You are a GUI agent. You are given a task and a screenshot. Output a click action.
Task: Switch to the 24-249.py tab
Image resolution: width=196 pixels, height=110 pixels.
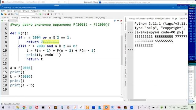pyautogui.click(x=15, y=18)
